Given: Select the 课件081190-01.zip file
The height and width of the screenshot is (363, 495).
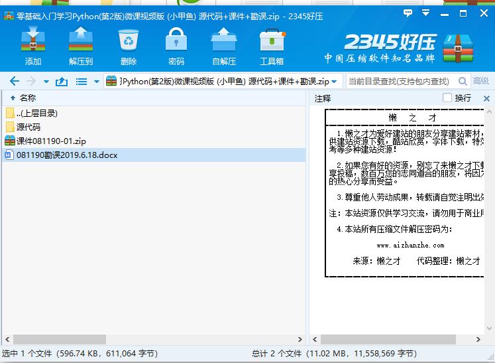Looking at the screenshot, I should 154,141.
